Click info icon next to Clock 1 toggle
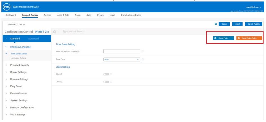 tap(111, 74)
